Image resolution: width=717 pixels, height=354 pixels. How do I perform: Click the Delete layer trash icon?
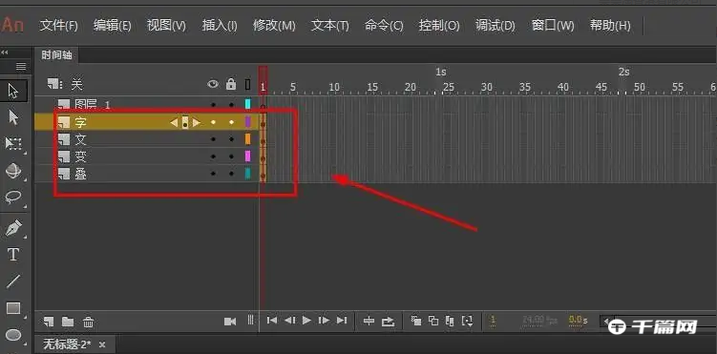(x=88, y=322)
